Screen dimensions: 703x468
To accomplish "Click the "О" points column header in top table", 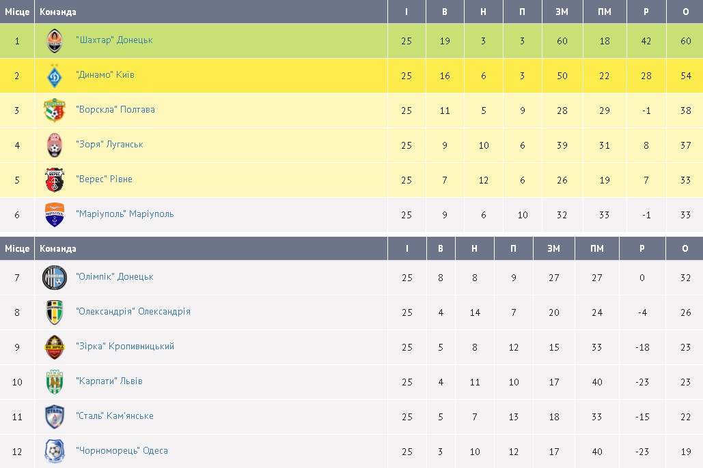I will coord(686,12).
